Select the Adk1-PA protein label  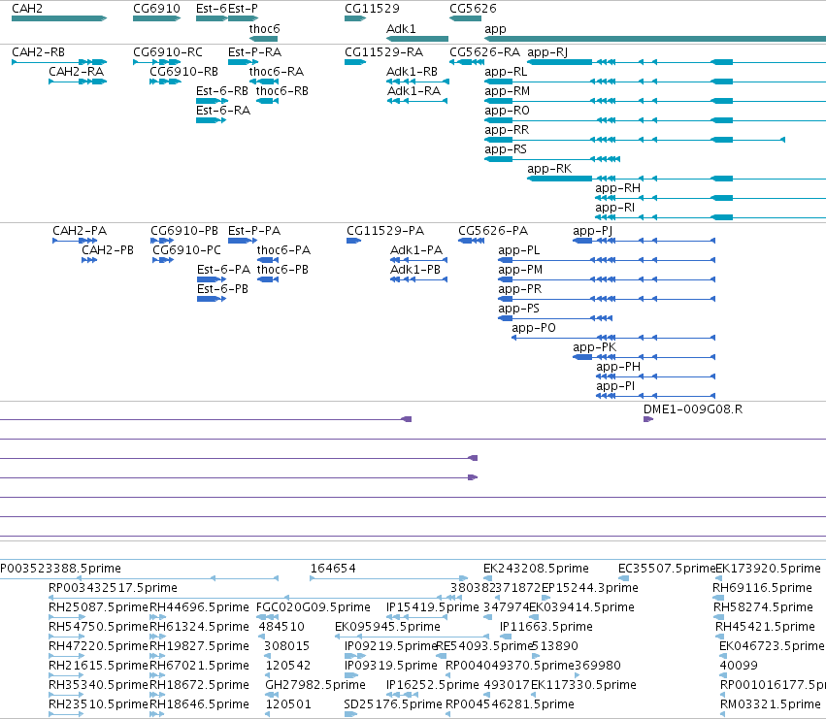click(x=416, y=250)
